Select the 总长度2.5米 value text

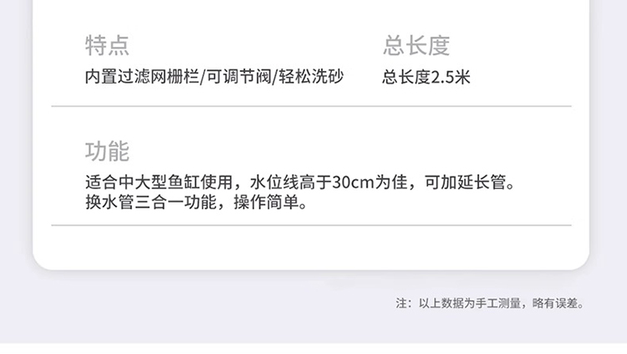[x=426, y=77]
